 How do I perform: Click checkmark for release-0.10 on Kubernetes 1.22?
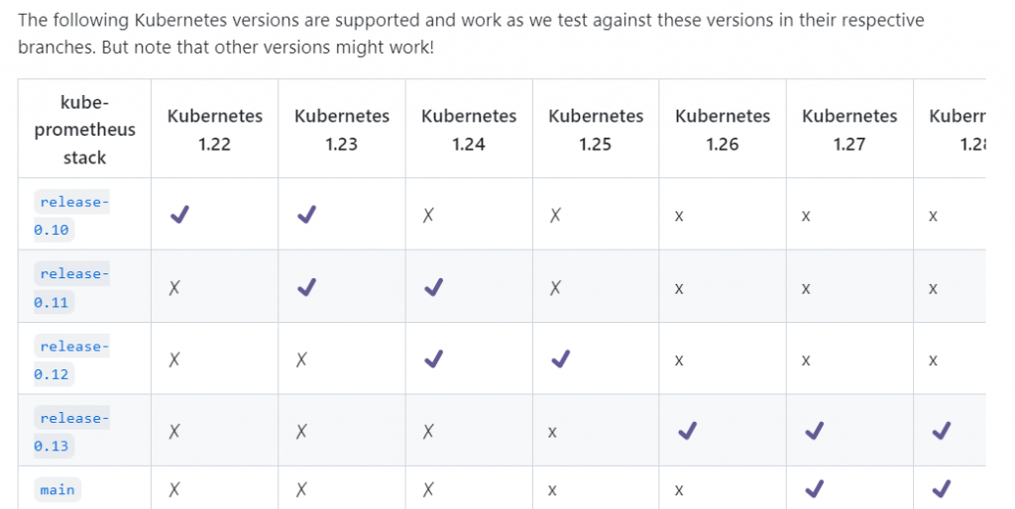179,214
